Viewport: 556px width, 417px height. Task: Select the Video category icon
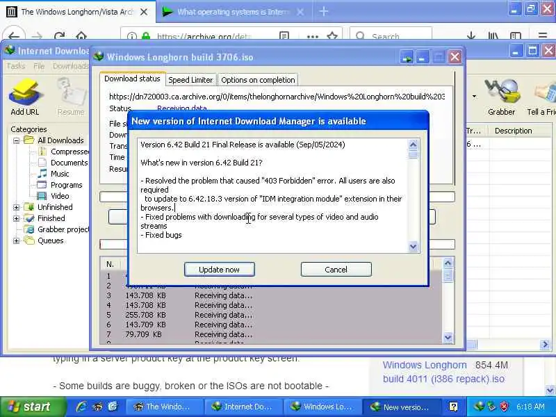point(42,196)
